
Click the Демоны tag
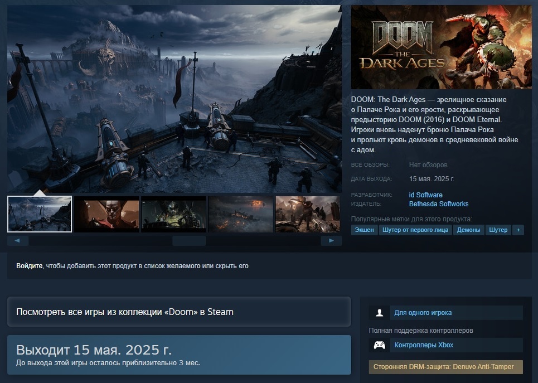pos(468,230)
